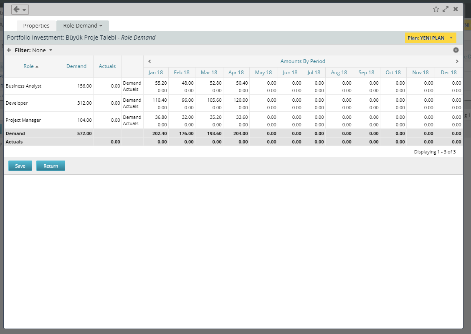Open the Plan: YENI PLAN dropdown
The width and height of the screenshot is (471, 334).
[430, 38]
